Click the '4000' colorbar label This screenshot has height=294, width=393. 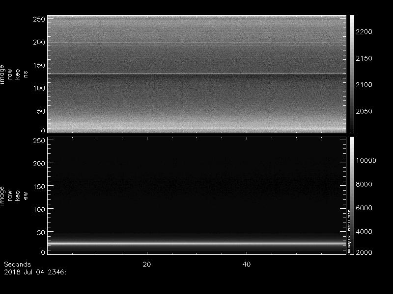click(364, 232)
